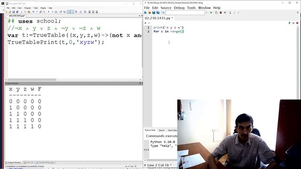Click Step Into icon in Wing toolbar
301x169 pixels.
coord(230,13)
